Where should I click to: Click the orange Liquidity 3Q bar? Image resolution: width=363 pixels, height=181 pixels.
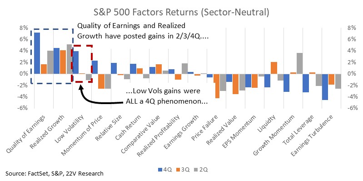click(274, 68)
